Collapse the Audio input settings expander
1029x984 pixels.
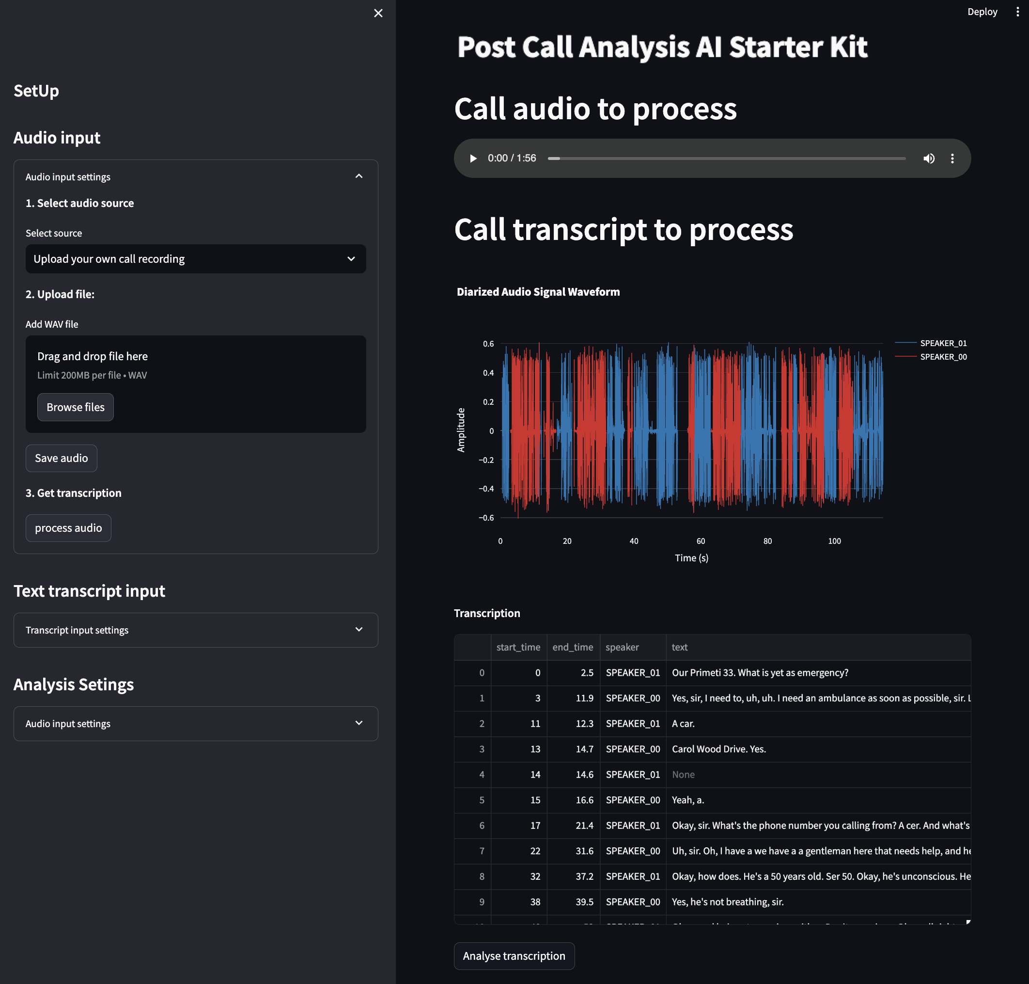click(x=196, y=177)
